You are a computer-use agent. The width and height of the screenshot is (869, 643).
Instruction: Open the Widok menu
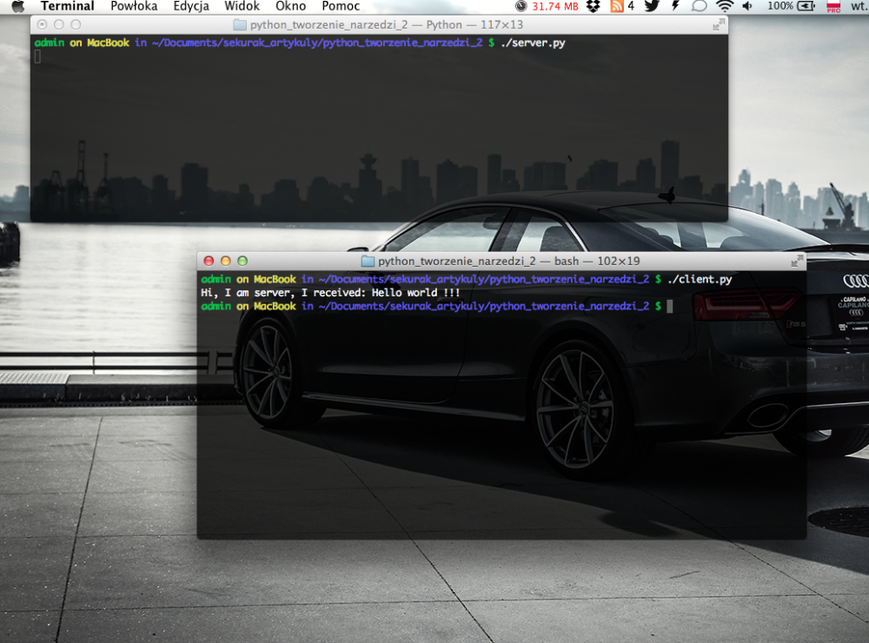242,6
